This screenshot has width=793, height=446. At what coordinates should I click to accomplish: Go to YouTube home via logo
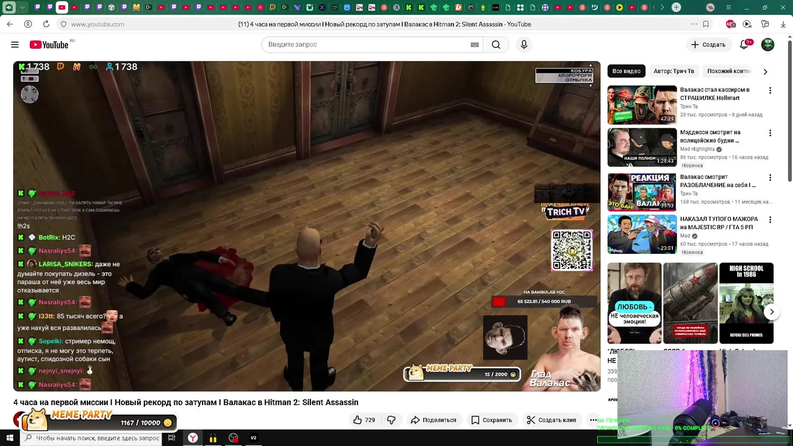coord(48,45)
